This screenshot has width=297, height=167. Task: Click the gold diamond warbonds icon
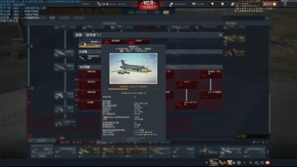[x=222, y=4]
